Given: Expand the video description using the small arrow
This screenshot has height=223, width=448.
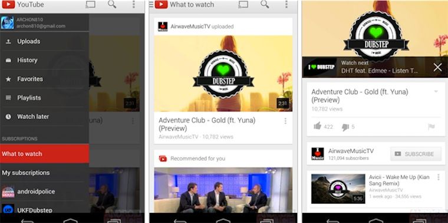Looking at the screenshot, I should [436, 92].
